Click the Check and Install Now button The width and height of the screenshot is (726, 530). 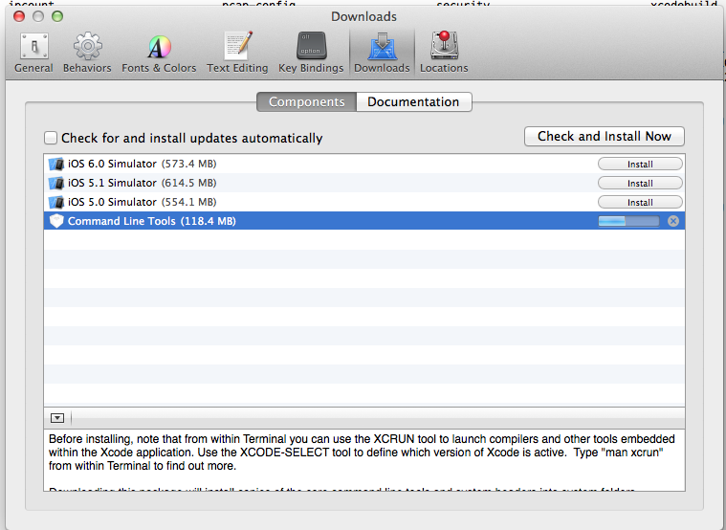pos(605,136)
